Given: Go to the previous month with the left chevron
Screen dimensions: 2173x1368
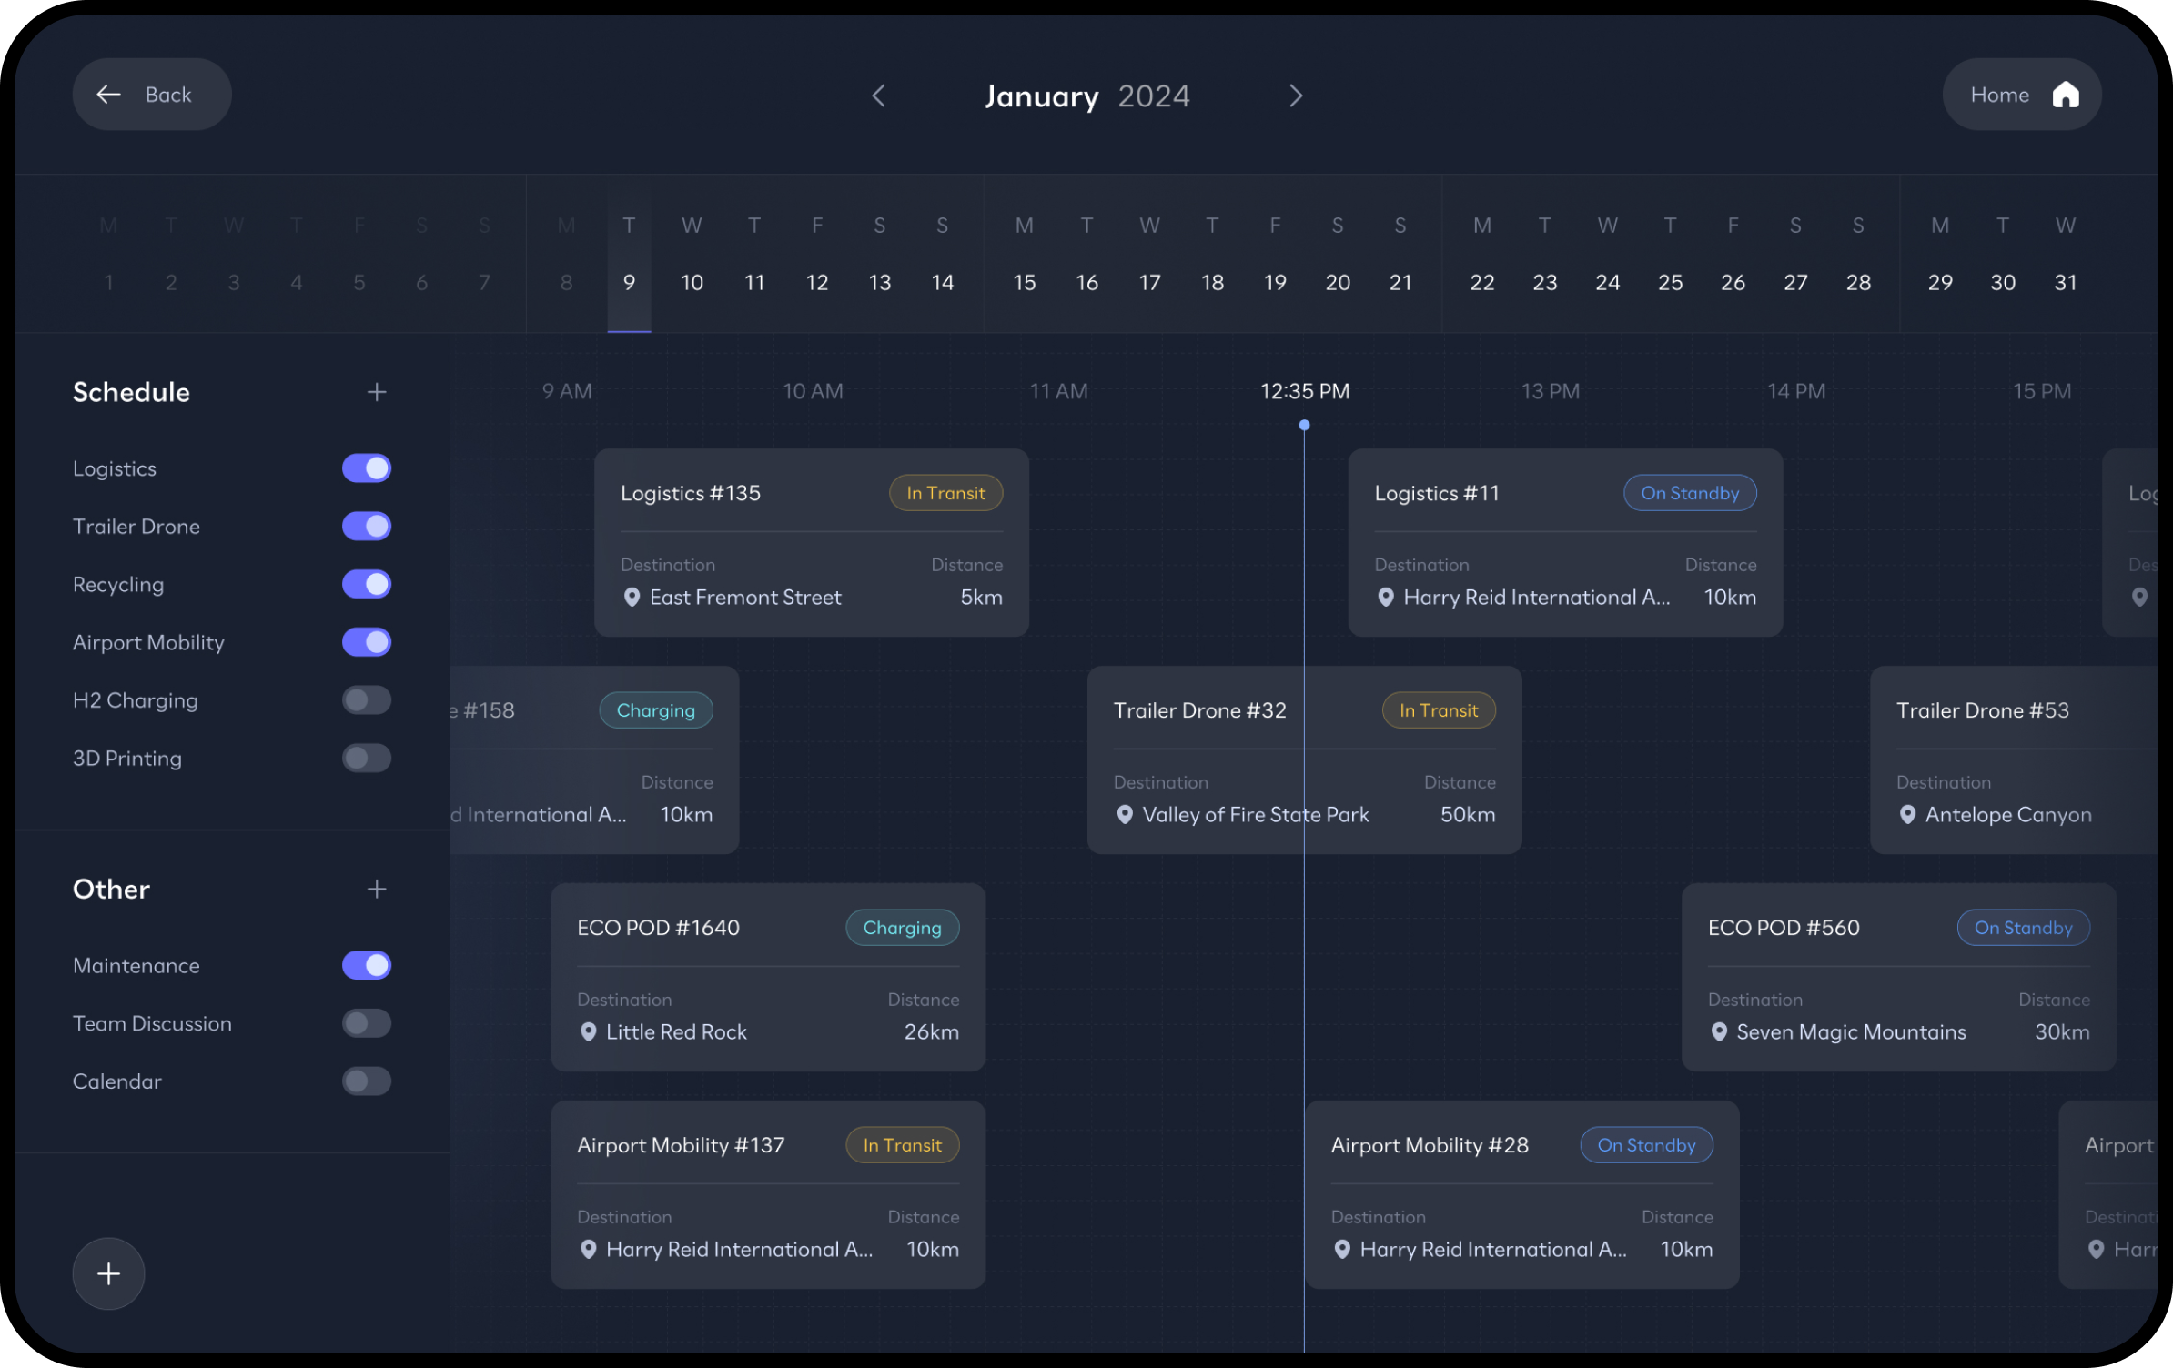Looking at the screenshot, I should pyautogui.click(x=878, y=96).
